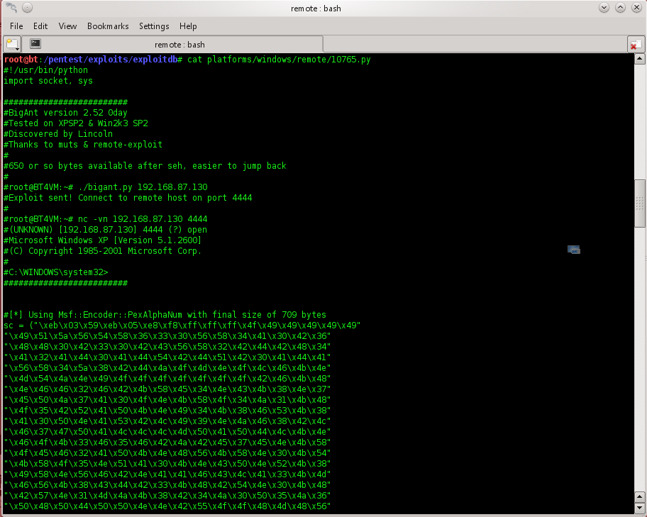The image size is (647, 517).
Task: Open the Settings menu
Action: (154, 26)
